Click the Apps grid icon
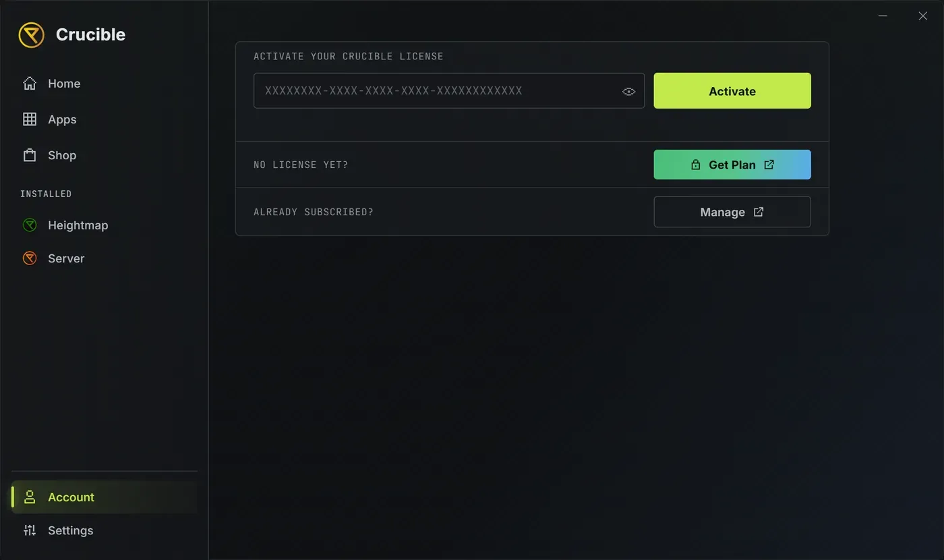944x560 pixels. [30, 119]
